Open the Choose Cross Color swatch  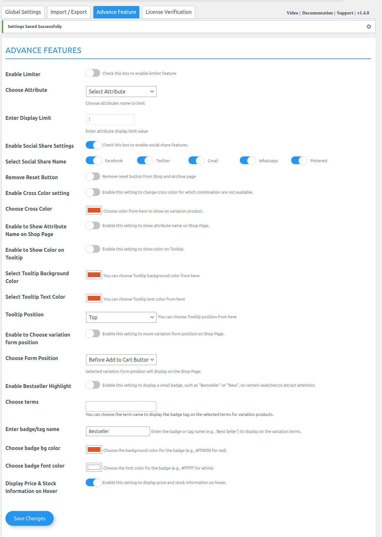[94, 210]
